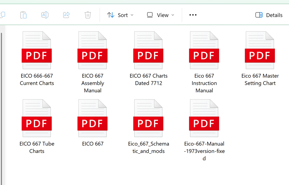Click the file name "Eico 667 Instruction Manual"
Screen dimensions: 289x185
(x=204, y=83)
